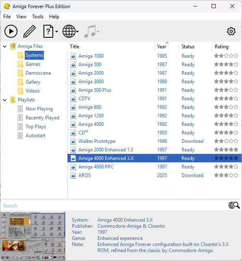242x261 pixels.
Task: Select the Systems folder
Action: [x=34, y=55]
